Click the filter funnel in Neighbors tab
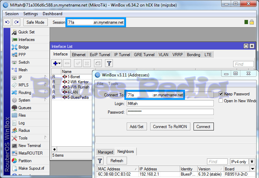 (x=100, y=161)
